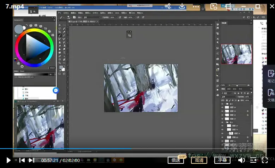Viewport: 275px width, 168px height.
Task: Skip to the next video
Action: [x=31, y=160]
